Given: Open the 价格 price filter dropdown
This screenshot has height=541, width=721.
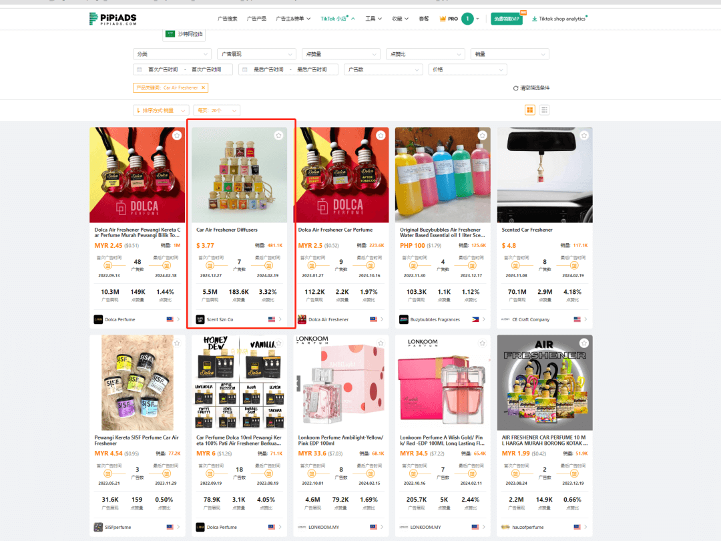Looking at the screenshot, I should [x=468, y=69].
